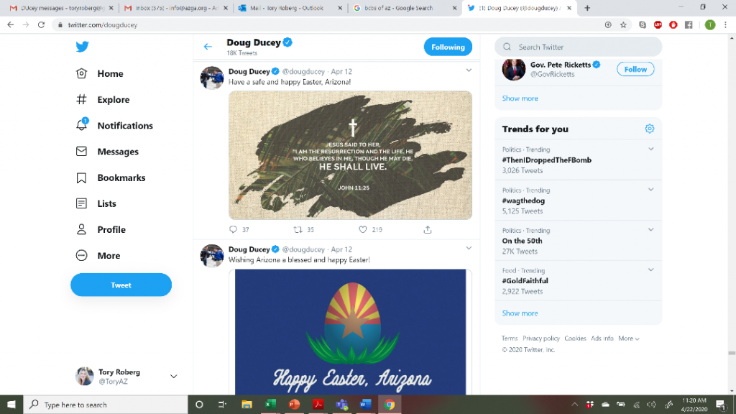Expand the Tory Roberg account menu
The image size is (736, 414).
(x=173, y=377)
